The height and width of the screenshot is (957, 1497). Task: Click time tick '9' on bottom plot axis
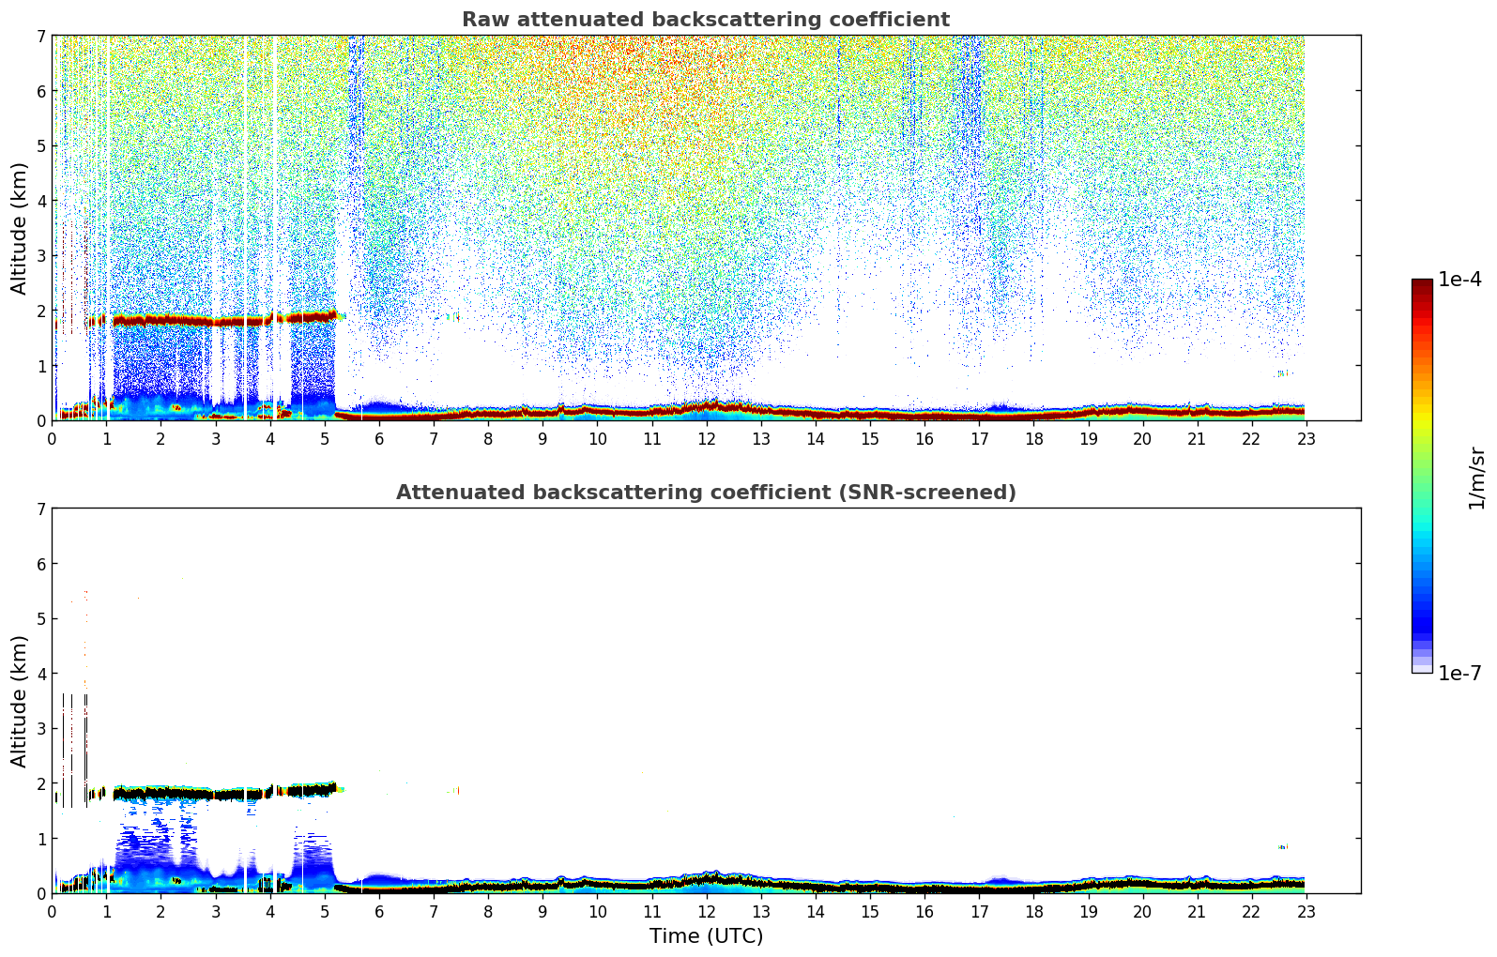(x=542, y=911)
